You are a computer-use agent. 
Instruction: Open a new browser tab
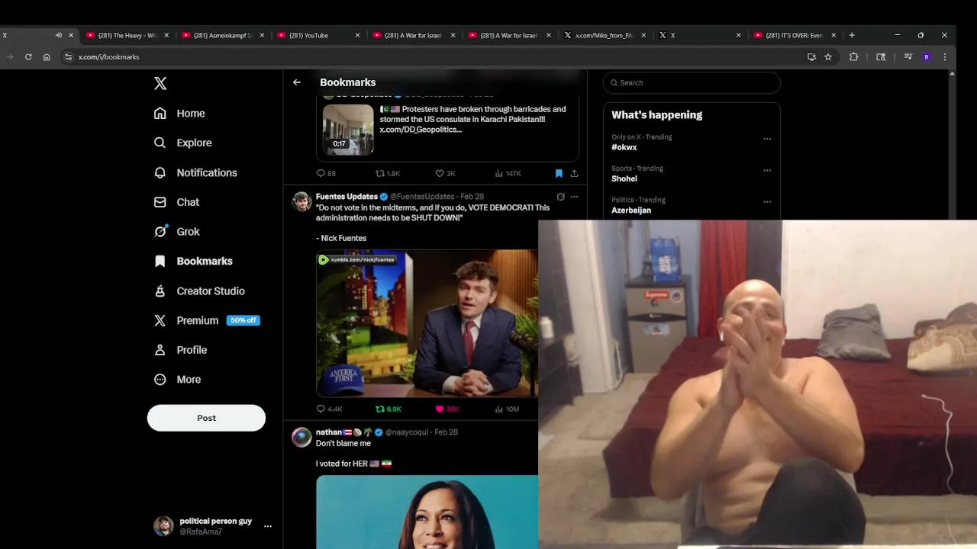click(x=852, y=35)
